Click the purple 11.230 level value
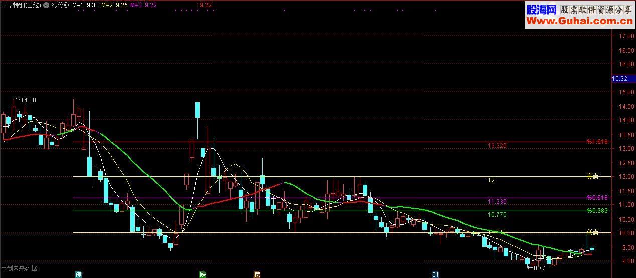This screenshot has width=636, height=278. [x=497, y=202]
